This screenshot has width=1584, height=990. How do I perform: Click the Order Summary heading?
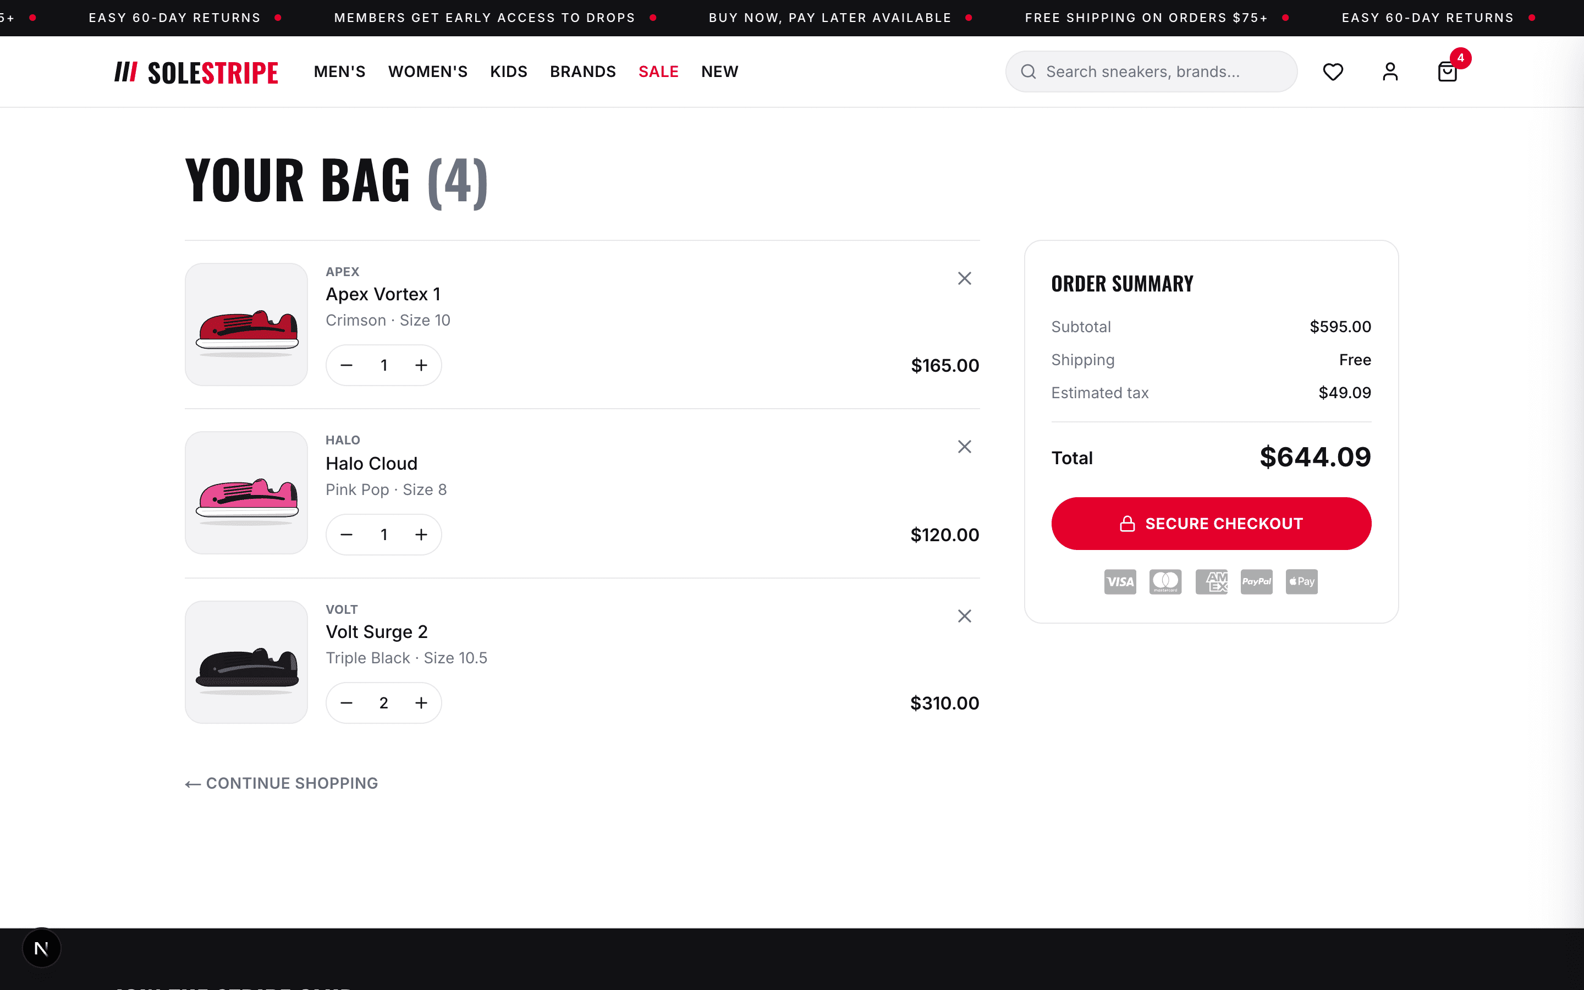pos(1122,283)
